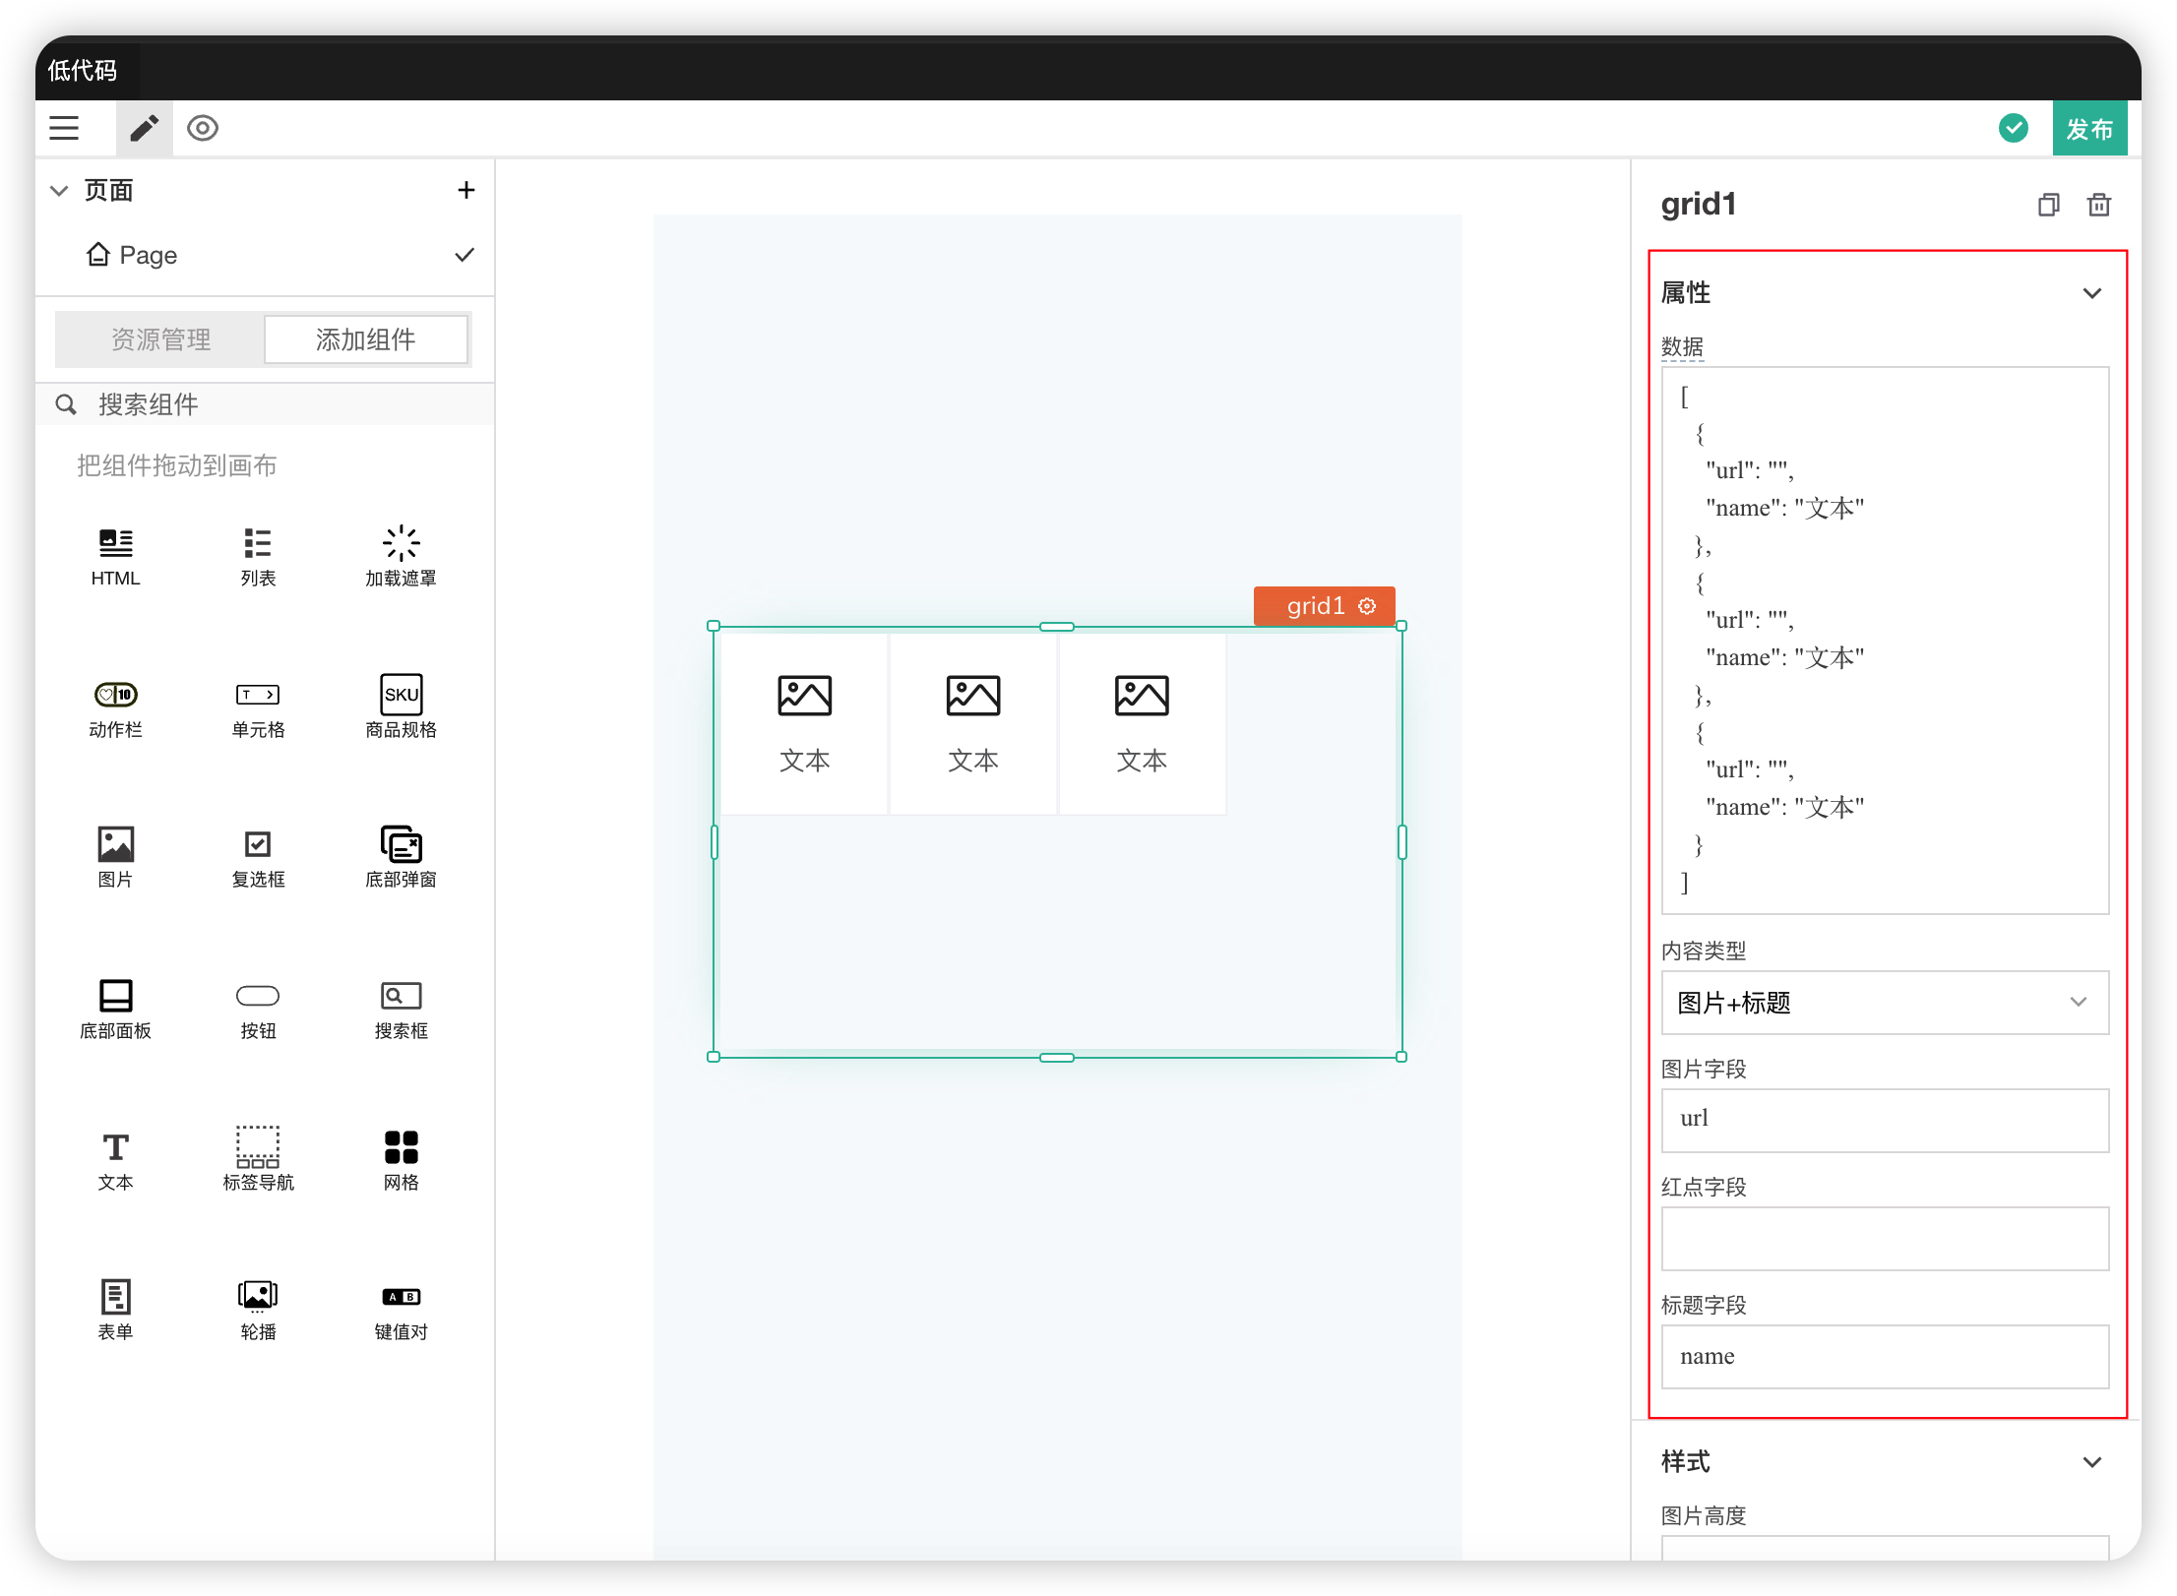Collapse the 属性 properties section
The width and height of the screenshot is (2177, 1596).
click(2091, 293)
